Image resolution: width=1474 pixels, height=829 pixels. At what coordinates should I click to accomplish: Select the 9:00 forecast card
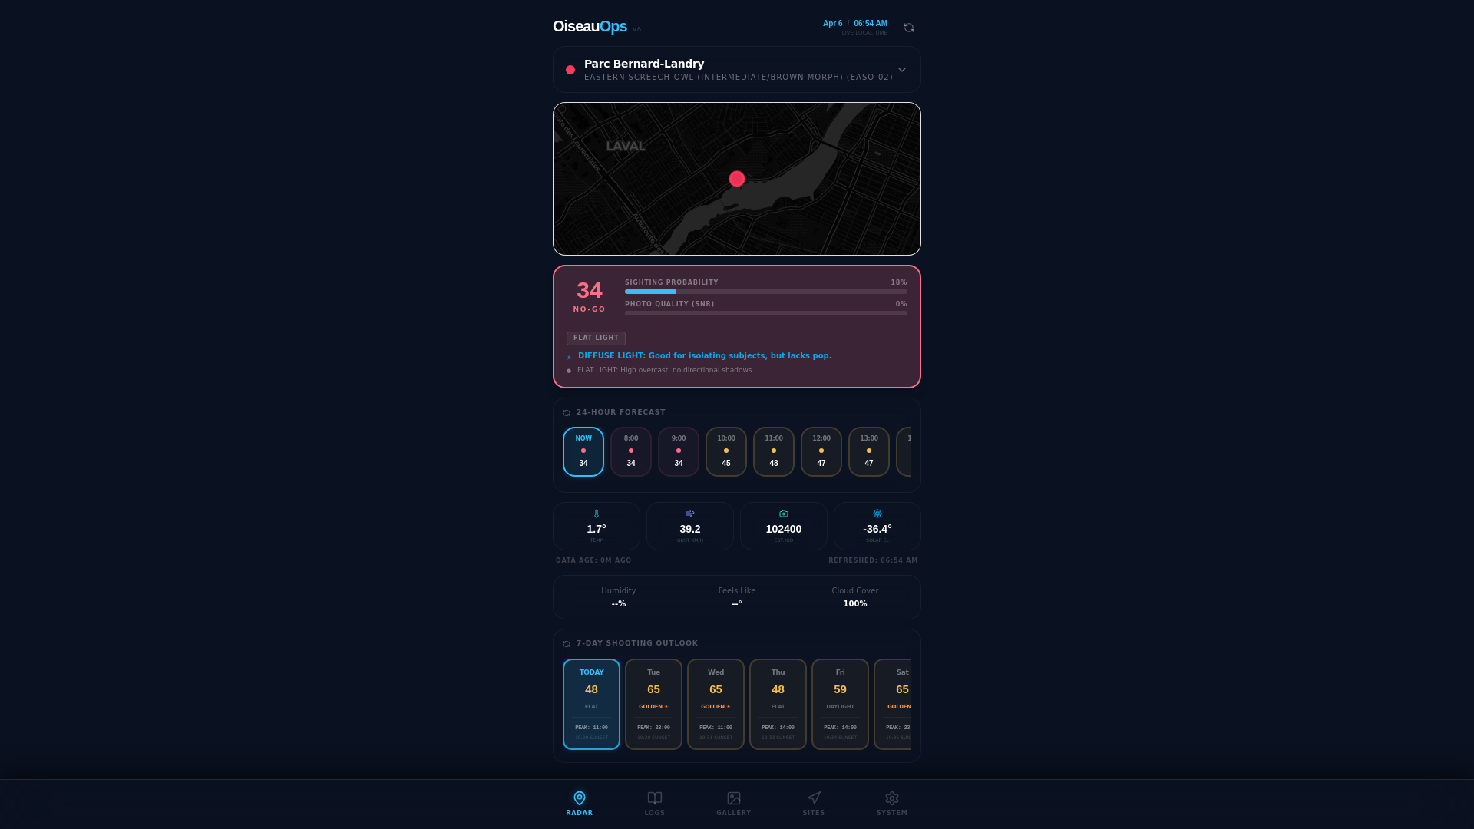pos(679,451)
